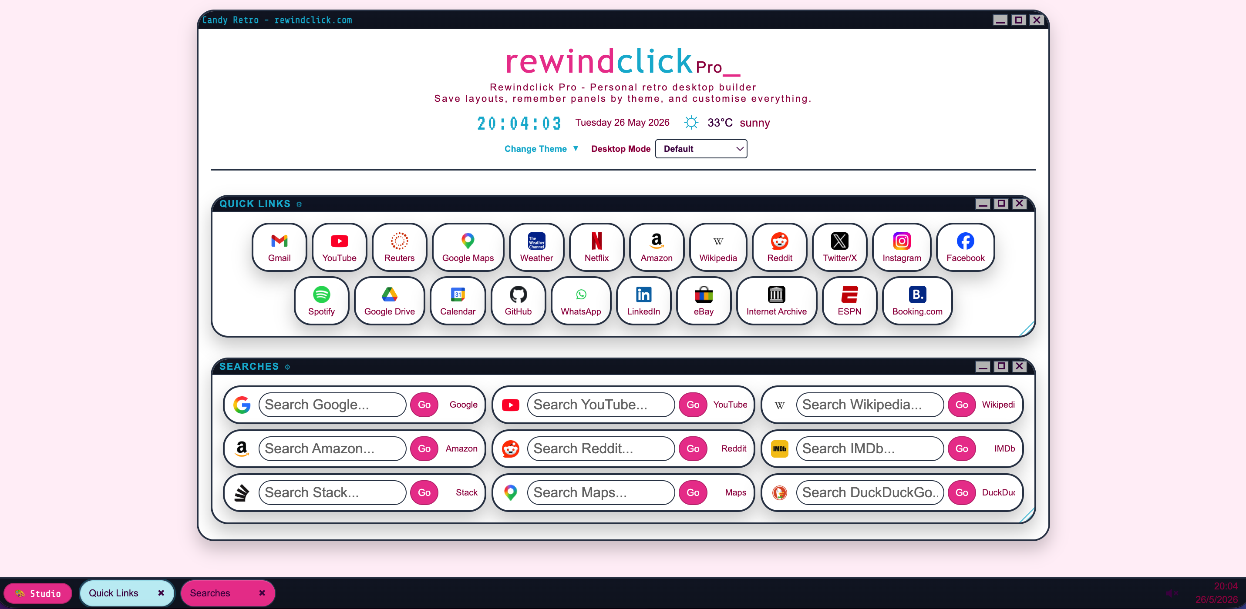Image resolution: width=1246 pixels, height=609 pixels.
Task: Close the Searches taskbar tab
Action: (x=262, y=593)
